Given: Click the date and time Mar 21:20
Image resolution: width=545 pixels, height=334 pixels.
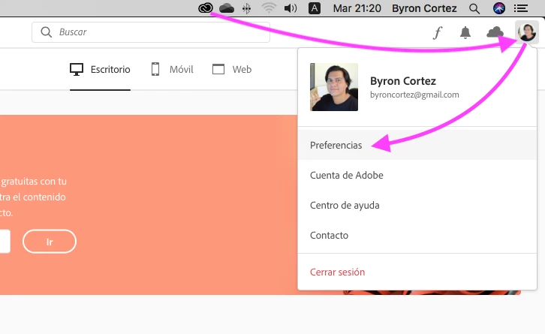Looking at the screenshot, I should coord(357,8).
